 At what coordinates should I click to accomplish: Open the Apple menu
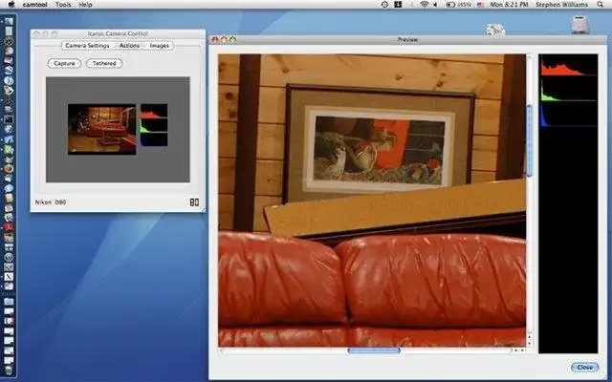11,4
